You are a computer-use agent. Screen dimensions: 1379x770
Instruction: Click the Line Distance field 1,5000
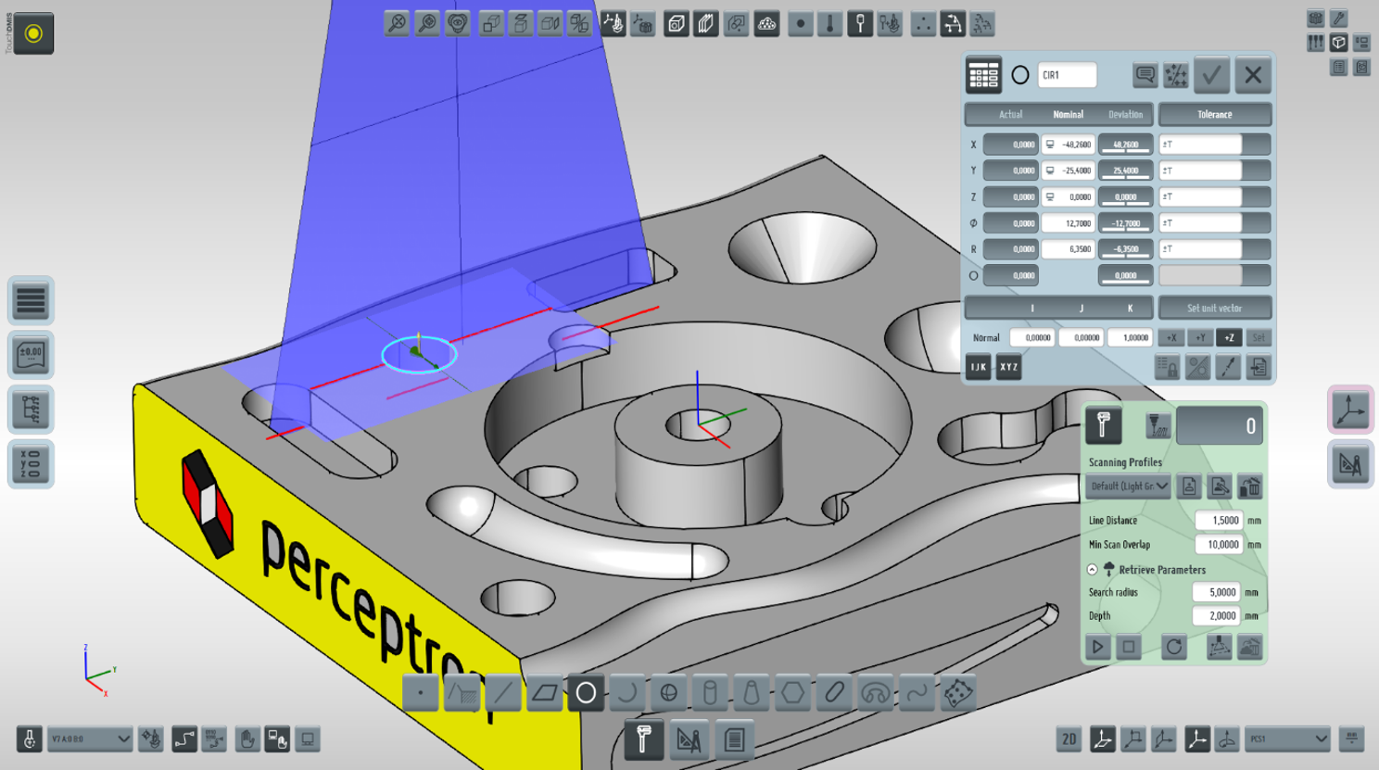pyautogui.click(x=1219, y=521)
